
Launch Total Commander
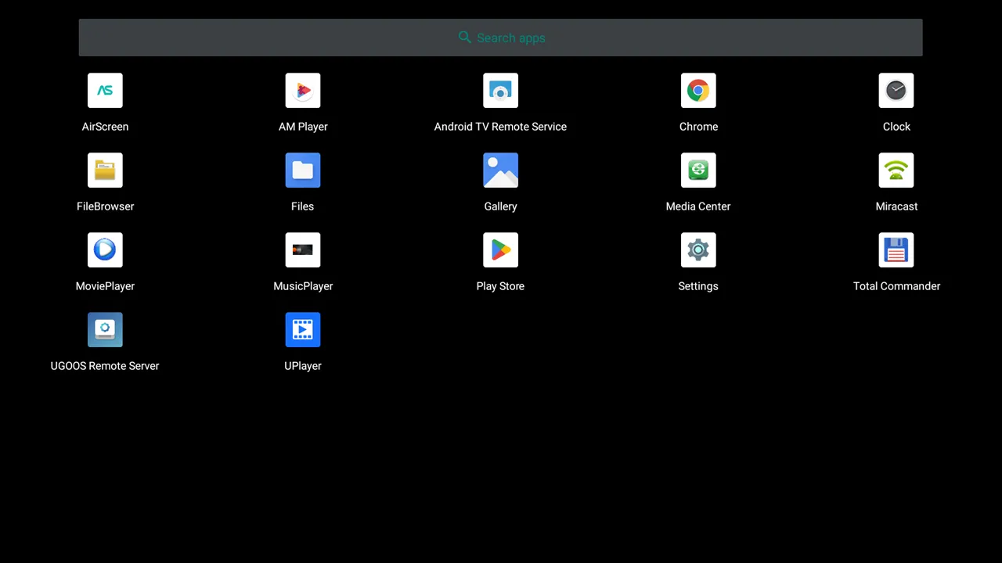point(896,249)
